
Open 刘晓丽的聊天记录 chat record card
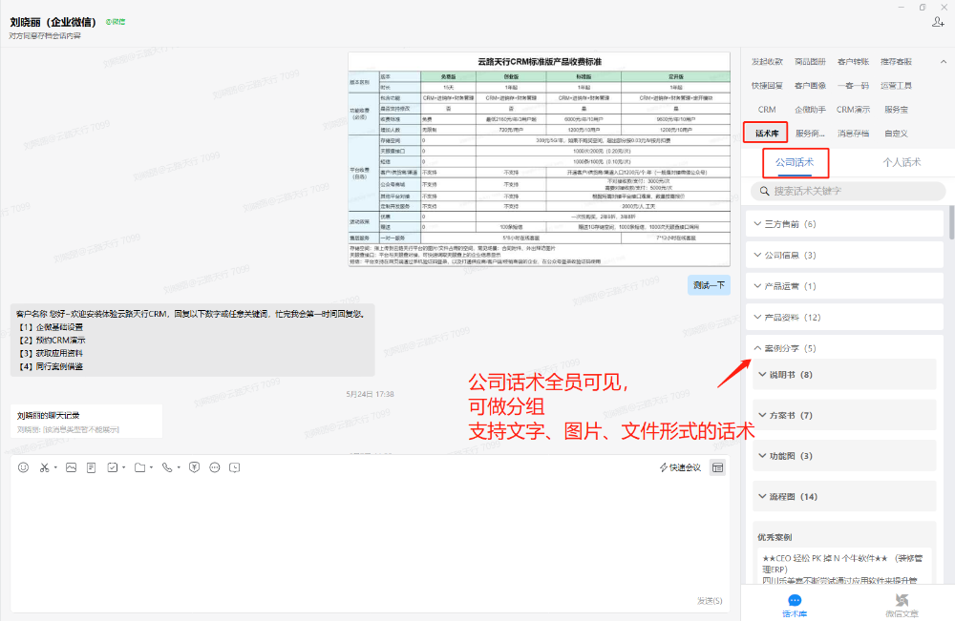tap(87, 421)
